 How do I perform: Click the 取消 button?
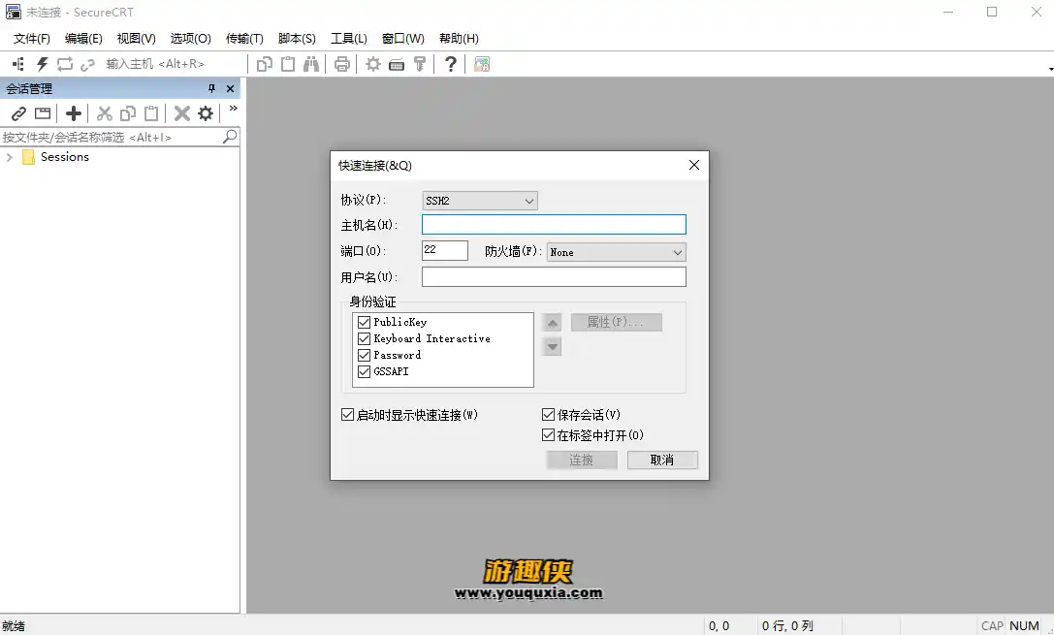[x=662, y=460]
